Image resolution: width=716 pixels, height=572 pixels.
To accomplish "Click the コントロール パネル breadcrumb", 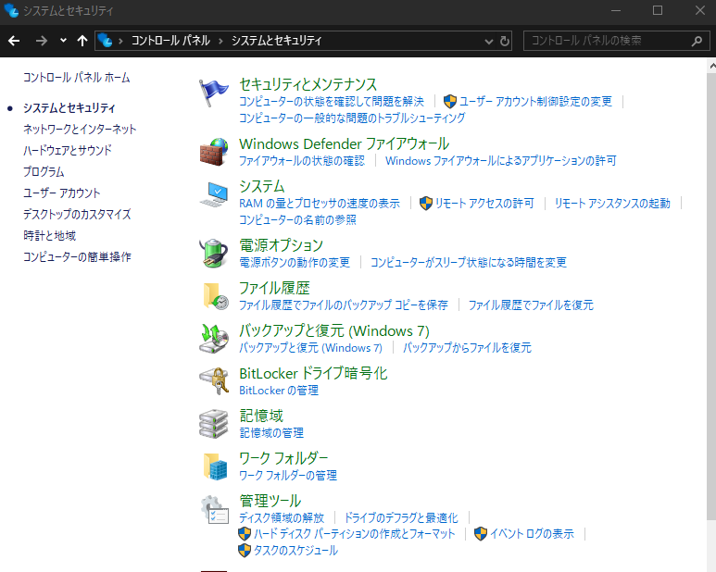I will (x=170, y=41).
